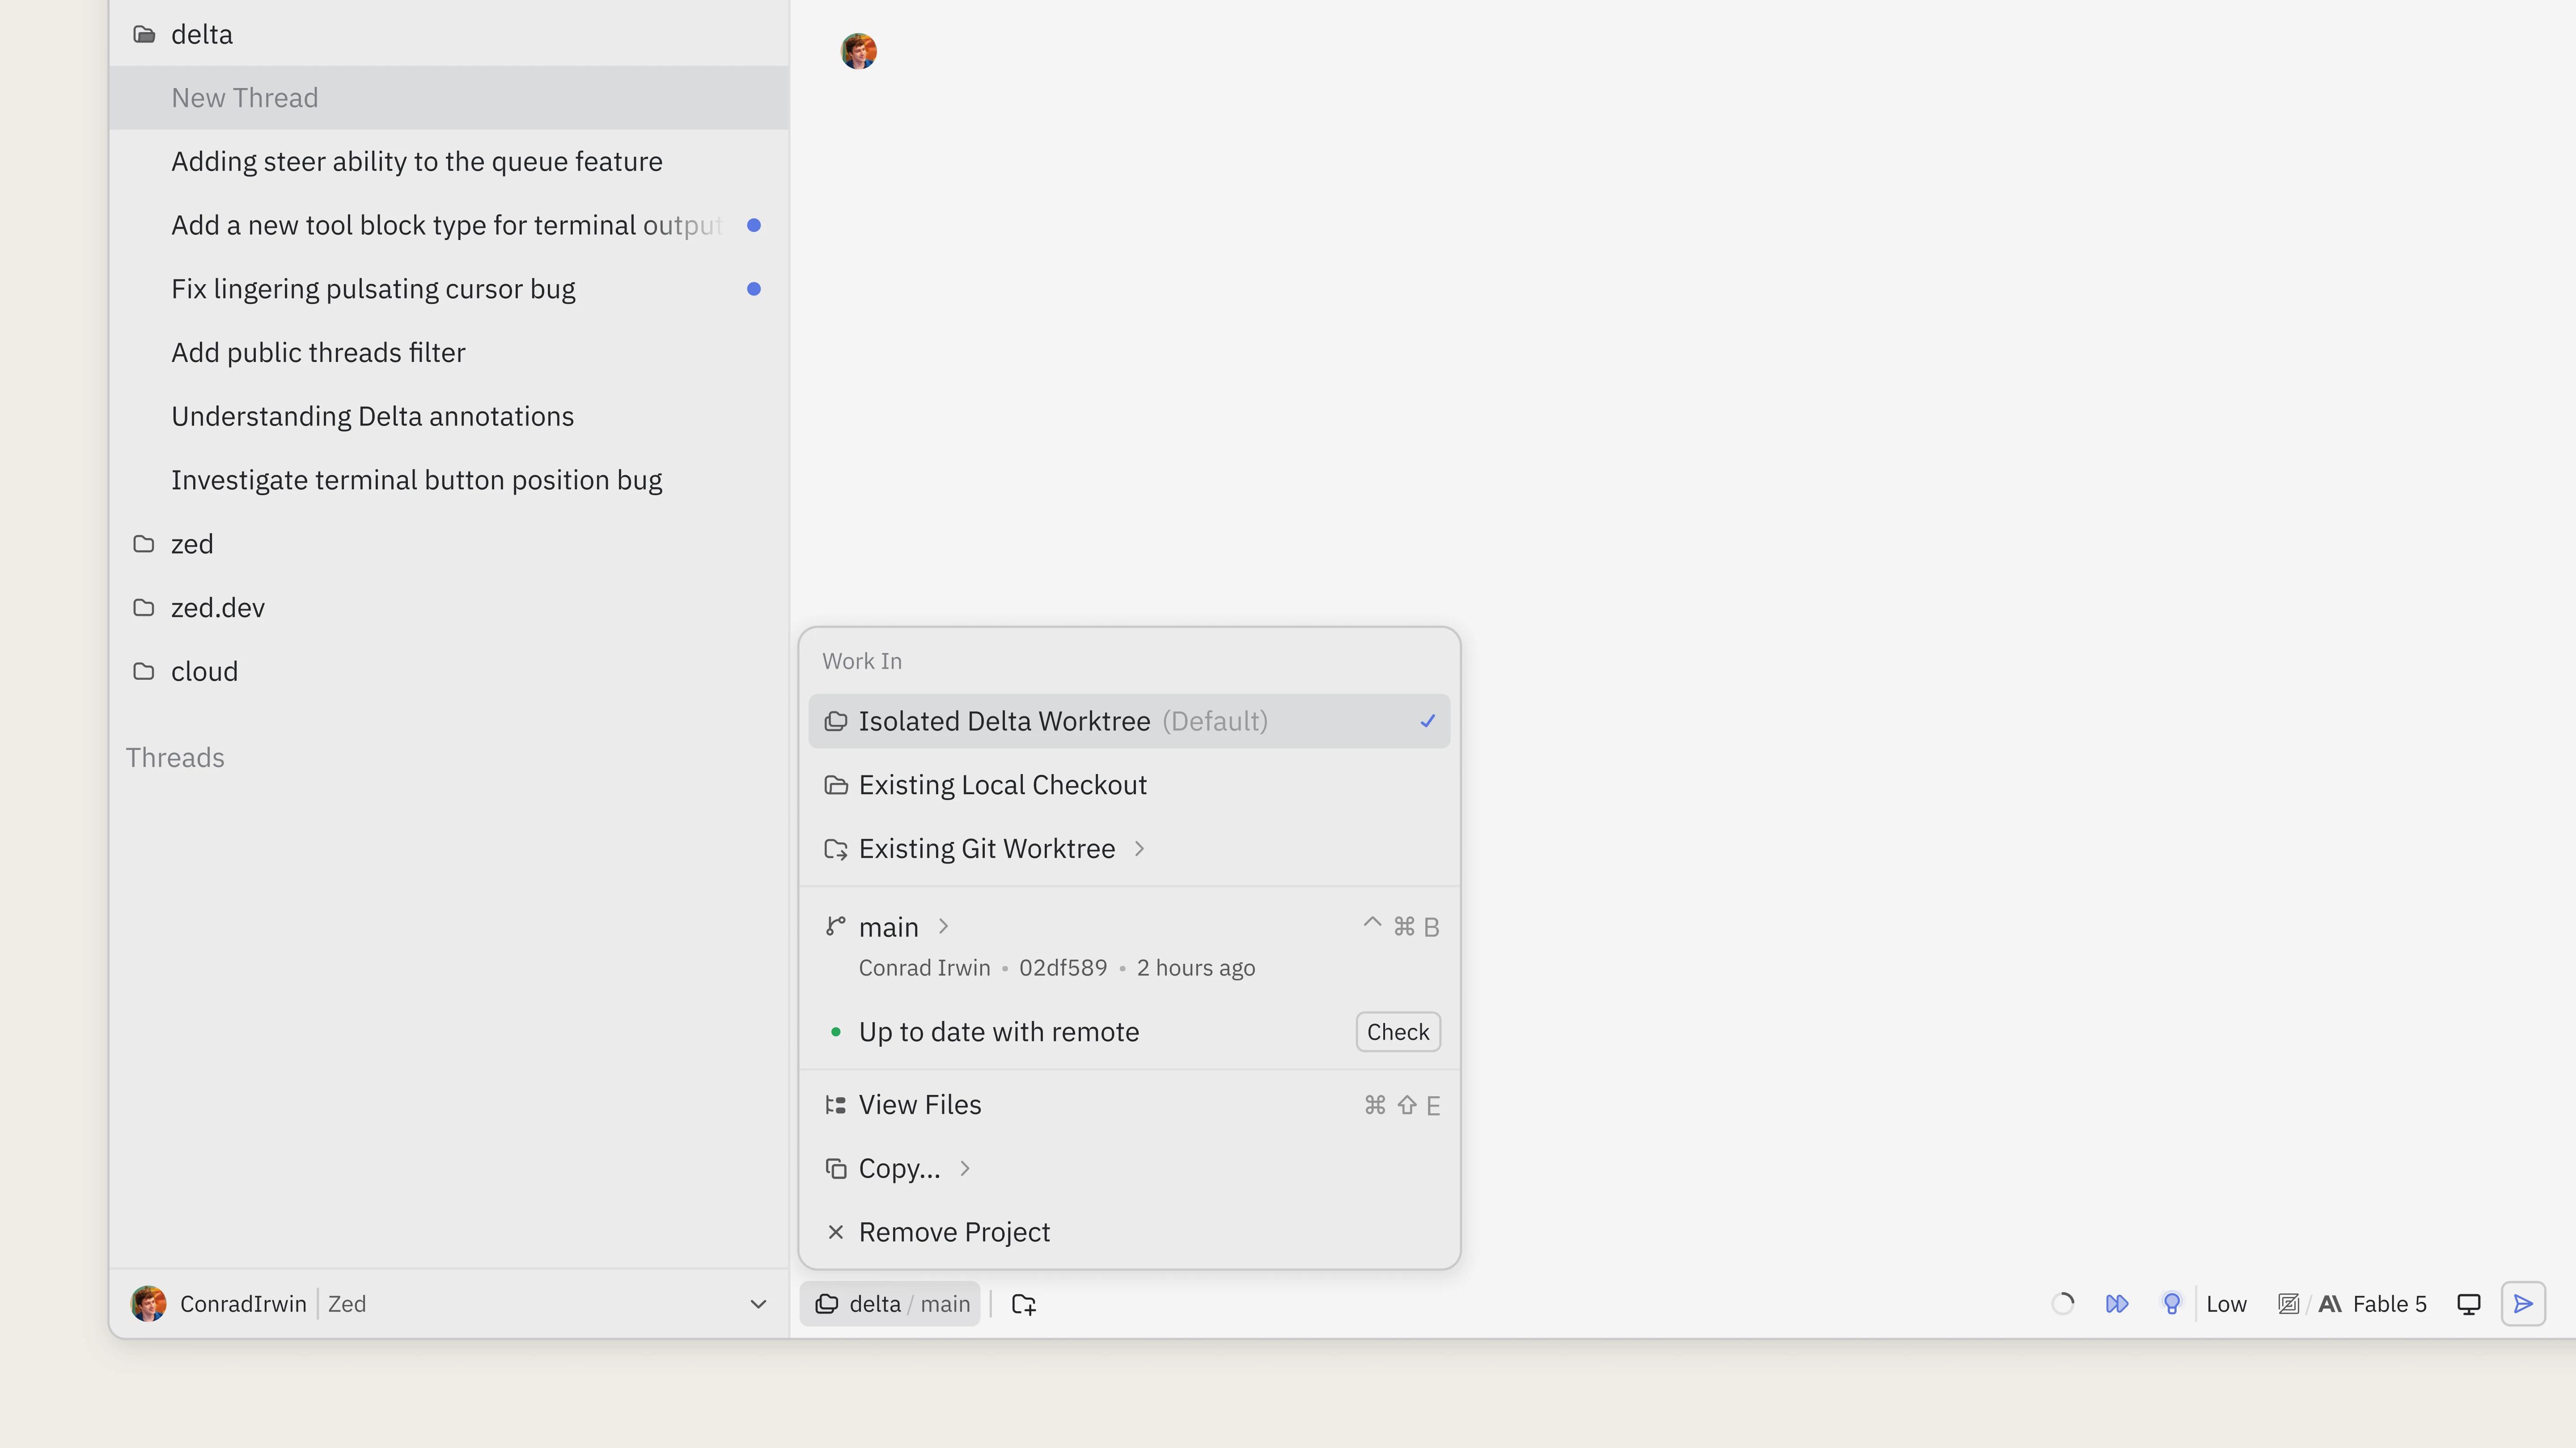Click the green status dot for remote
This screenshot has width=2576, height=1448.
click(x=835, y=1032)
